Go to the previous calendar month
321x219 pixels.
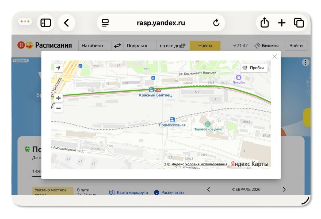pyautogui.click(x=208, y=190)
